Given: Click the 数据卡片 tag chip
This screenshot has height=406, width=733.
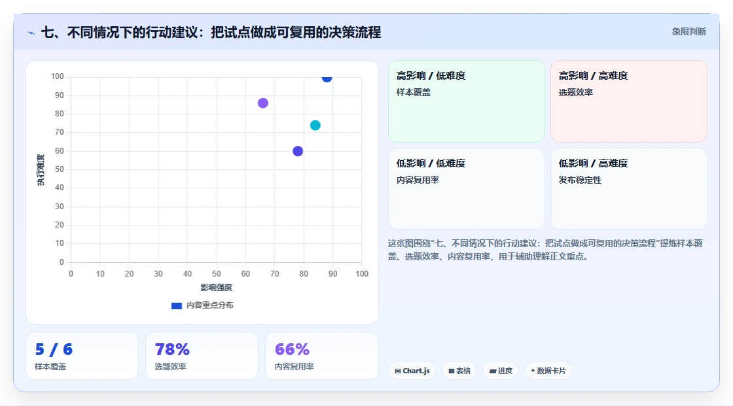Looking at the screenshot, I should [548, 371].
